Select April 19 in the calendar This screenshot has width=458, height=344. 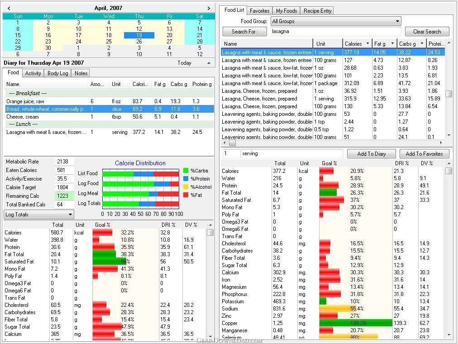(x=139, y=35)
